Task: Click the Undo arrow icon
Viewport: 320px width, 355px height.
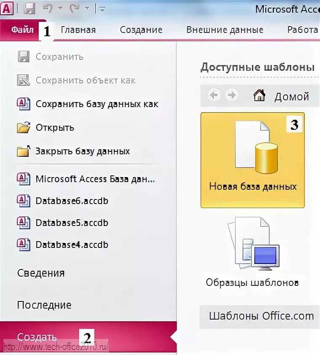Action: click(48, 8)
